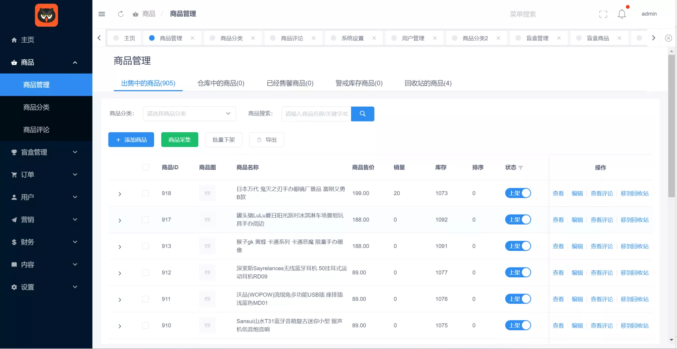Close the 商品分类 tab

pyautogui.click(x=253, y=38)
